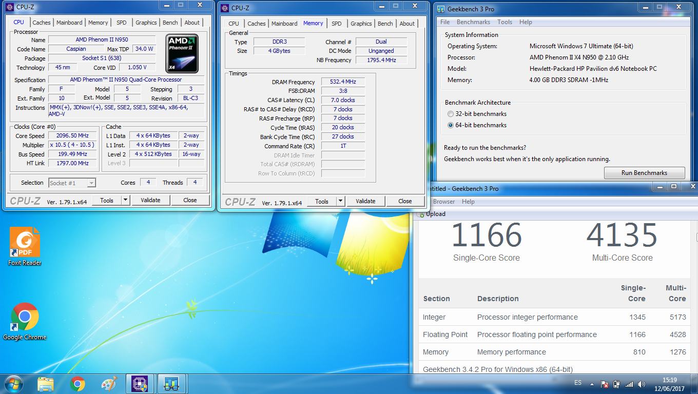Screen dimensions: 698x394
Task: Open the network signal tray icon
Action: coord(629,384)
